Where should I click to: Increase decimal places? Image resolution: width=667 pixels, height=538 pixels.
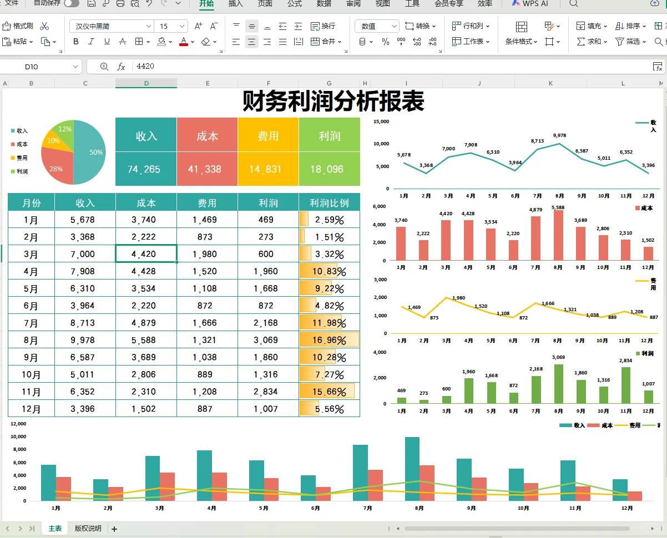pyautogui.click(x=417, y=42)
